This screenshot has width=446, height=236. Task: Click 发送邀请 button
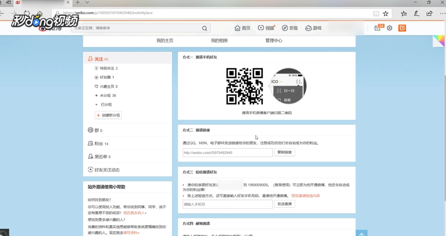284,204
